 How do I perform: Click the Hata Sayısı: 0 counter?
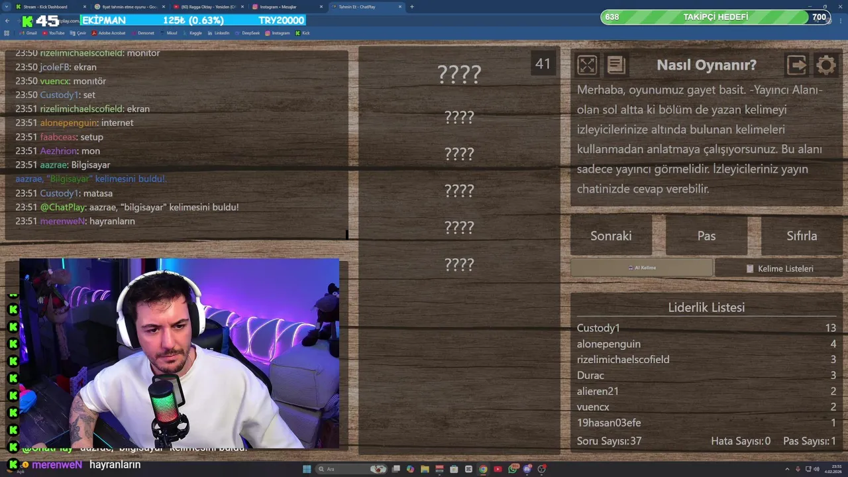pos(741,441)
